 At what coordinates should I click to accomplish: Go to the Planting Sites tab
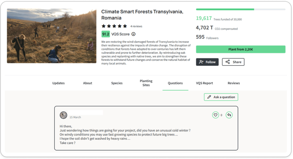click(x=146, y=83)
